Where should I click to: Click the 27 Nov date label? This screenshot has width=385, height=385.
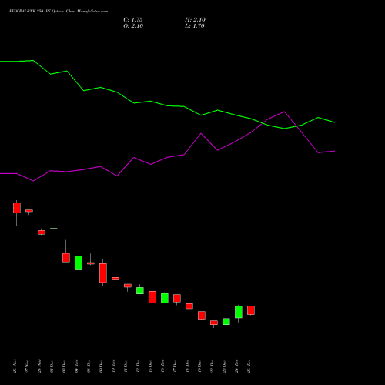pyautogui.click(x=27, y=367)
